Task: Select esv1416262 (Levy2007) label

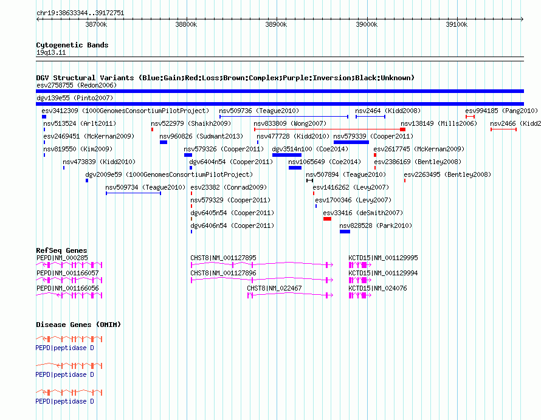Action: click(x=351, y=187)
